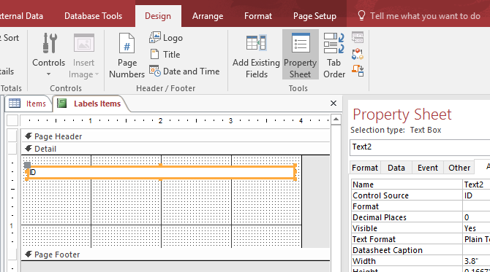Screen dimensions: 490x272
Task: Insert a Logo in the header
Action: [x=166, y=38]
